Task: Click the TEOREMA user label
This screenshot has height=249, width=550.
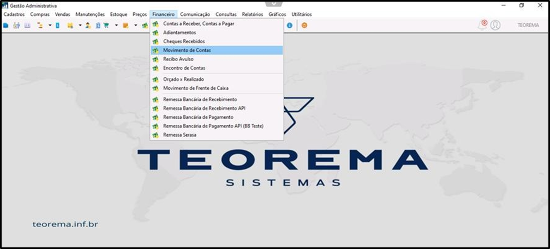Action: (x=528, y=25)
